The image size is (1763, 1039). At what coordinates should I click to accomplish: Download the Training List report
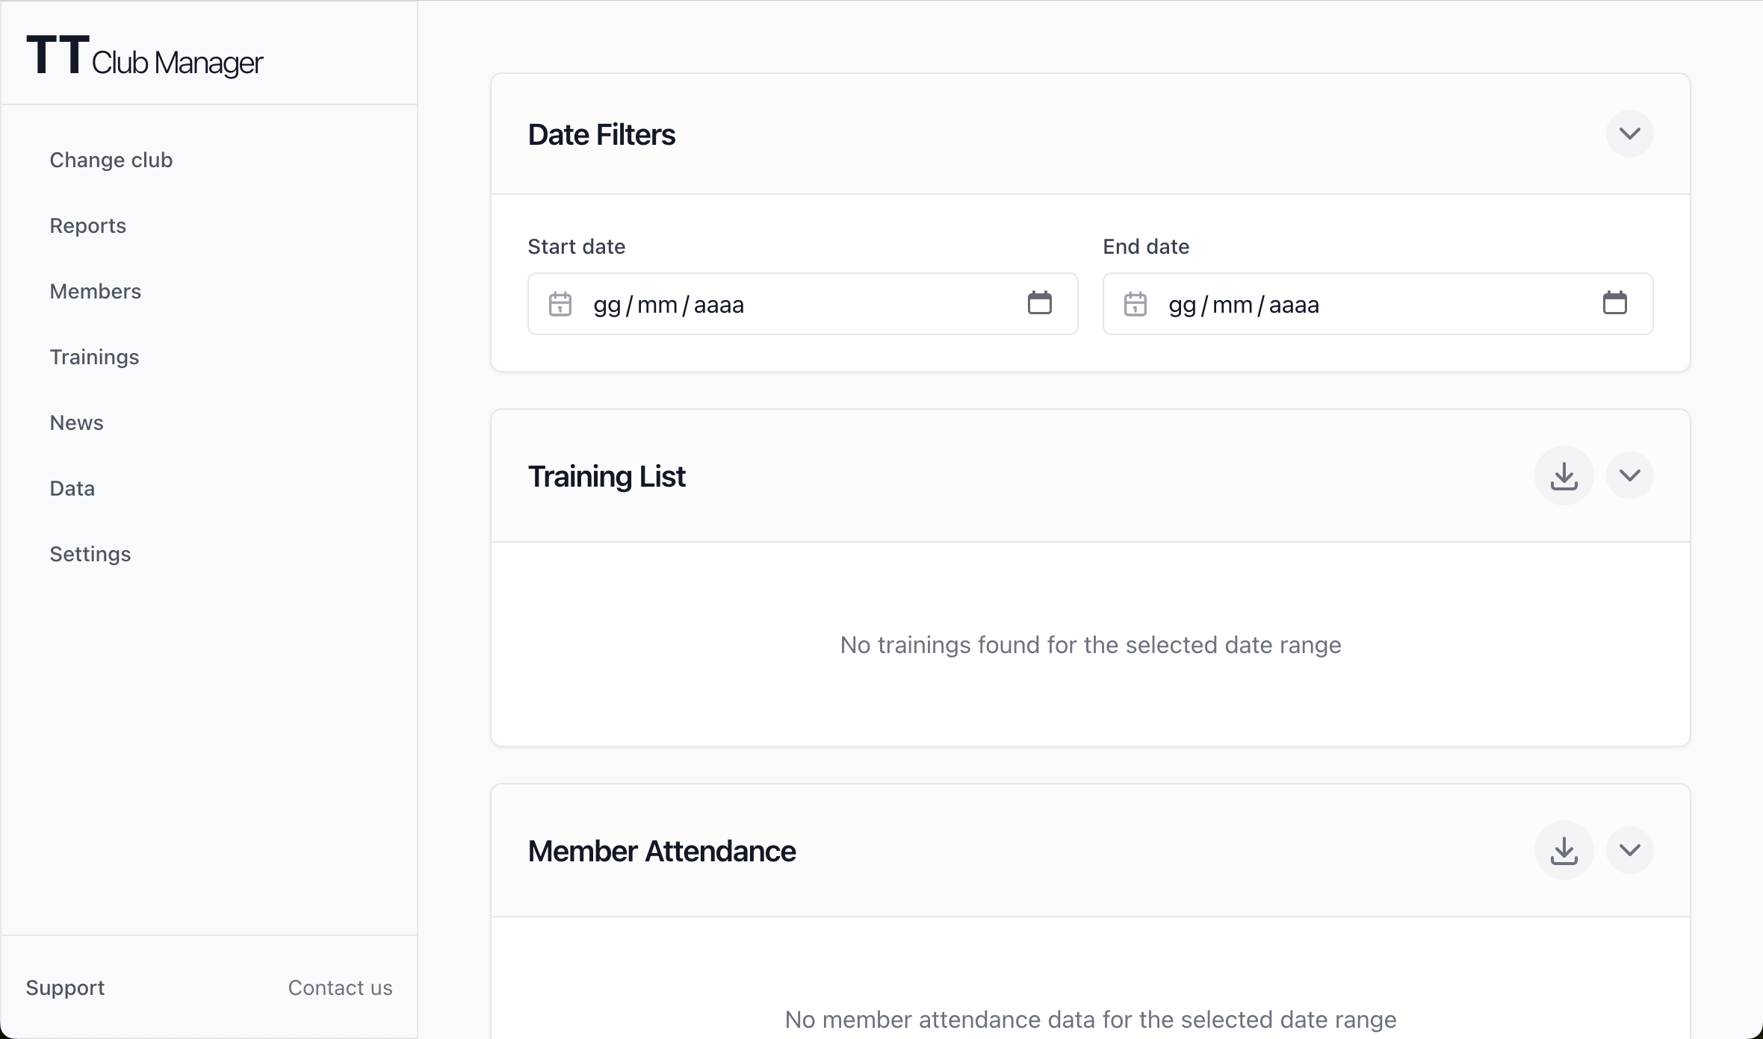(x=1564, y=476)
